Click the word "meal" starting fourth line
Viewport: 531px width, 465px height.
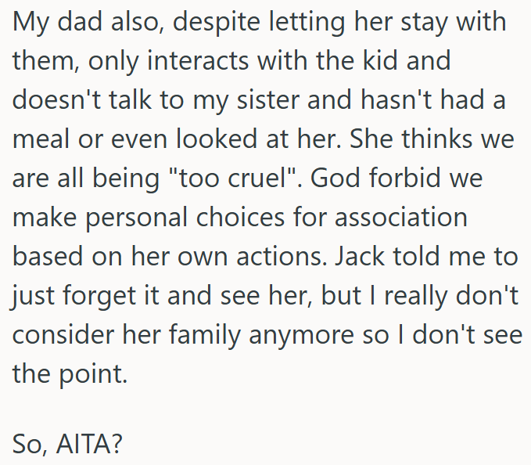(x=39, y=139)
